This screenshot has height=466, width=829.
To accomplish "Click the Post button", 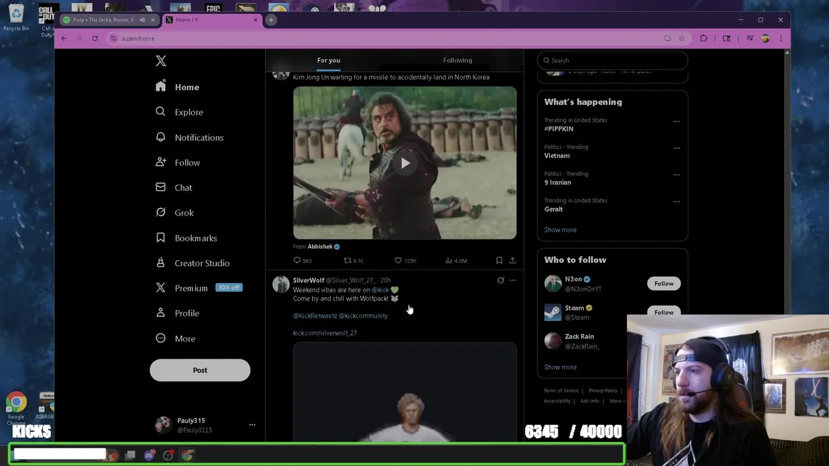I will point(199,370).
